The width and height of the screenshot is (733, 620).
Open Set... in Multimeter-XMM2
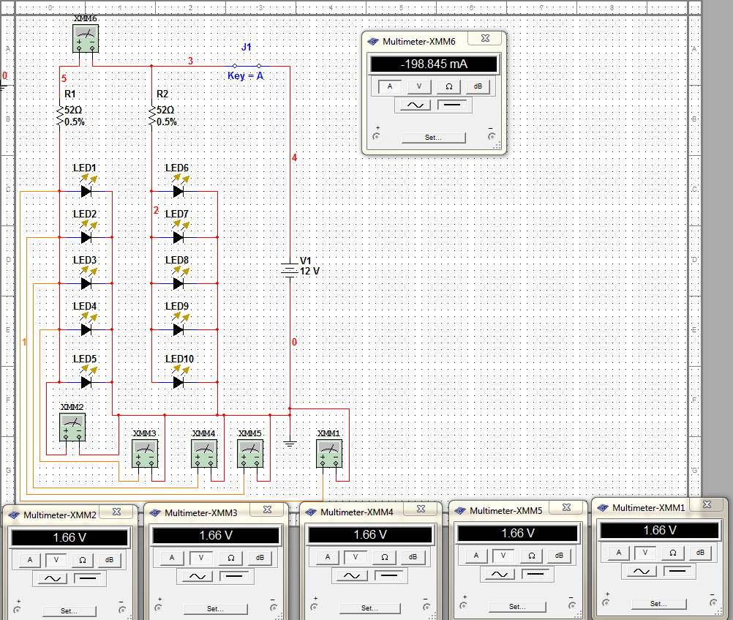pos(69,611)
